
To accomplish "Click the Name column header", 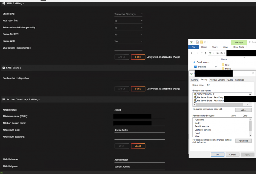I will (x=224, y=60).
